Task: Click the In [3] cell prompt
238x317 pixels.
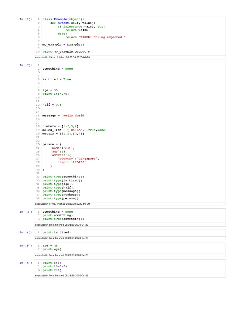Action: (26, 212)
